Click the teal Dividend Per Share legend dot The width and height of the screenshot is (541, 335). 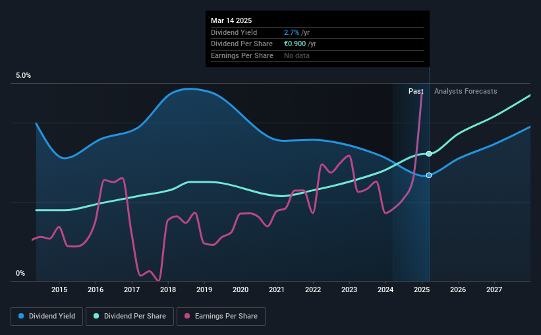96,316
